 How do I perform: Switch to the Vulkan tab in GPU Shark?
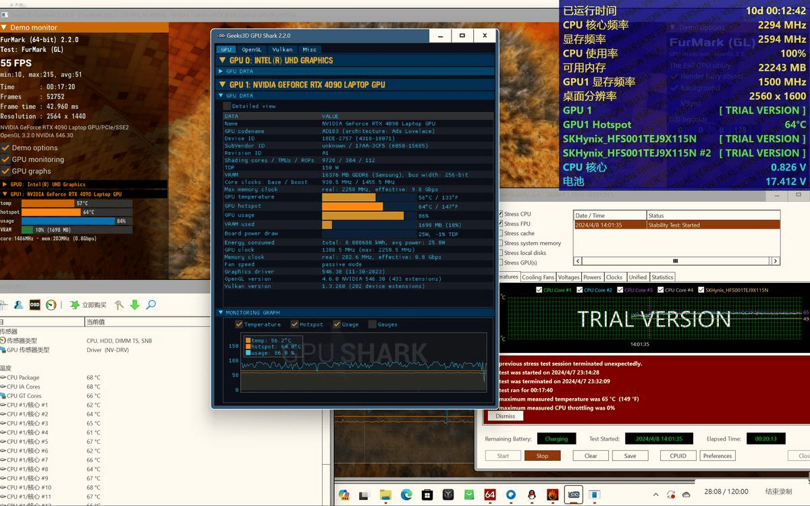[x=282, y=49]
